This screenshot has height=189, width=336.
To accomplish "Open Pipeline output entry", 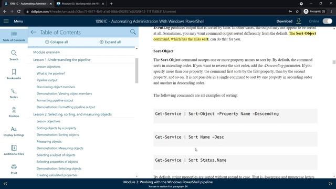I will 47,80.
